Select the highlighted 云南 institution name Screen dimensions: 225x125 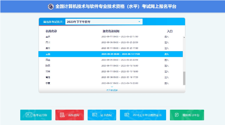pyautogui.click(x=48, y=54)
